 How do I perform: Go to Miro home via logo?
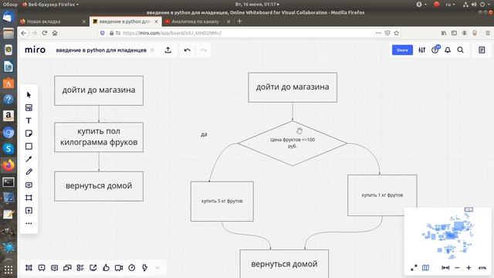[35, 49]
